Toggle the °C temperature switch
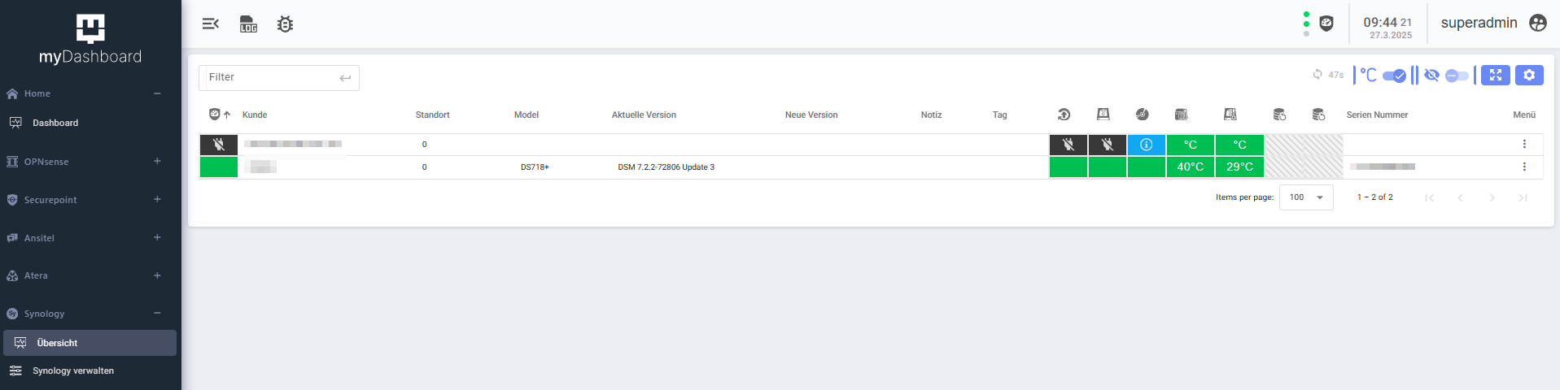1560x390 pixels. pyautogui.click(x=1393, y=76)
